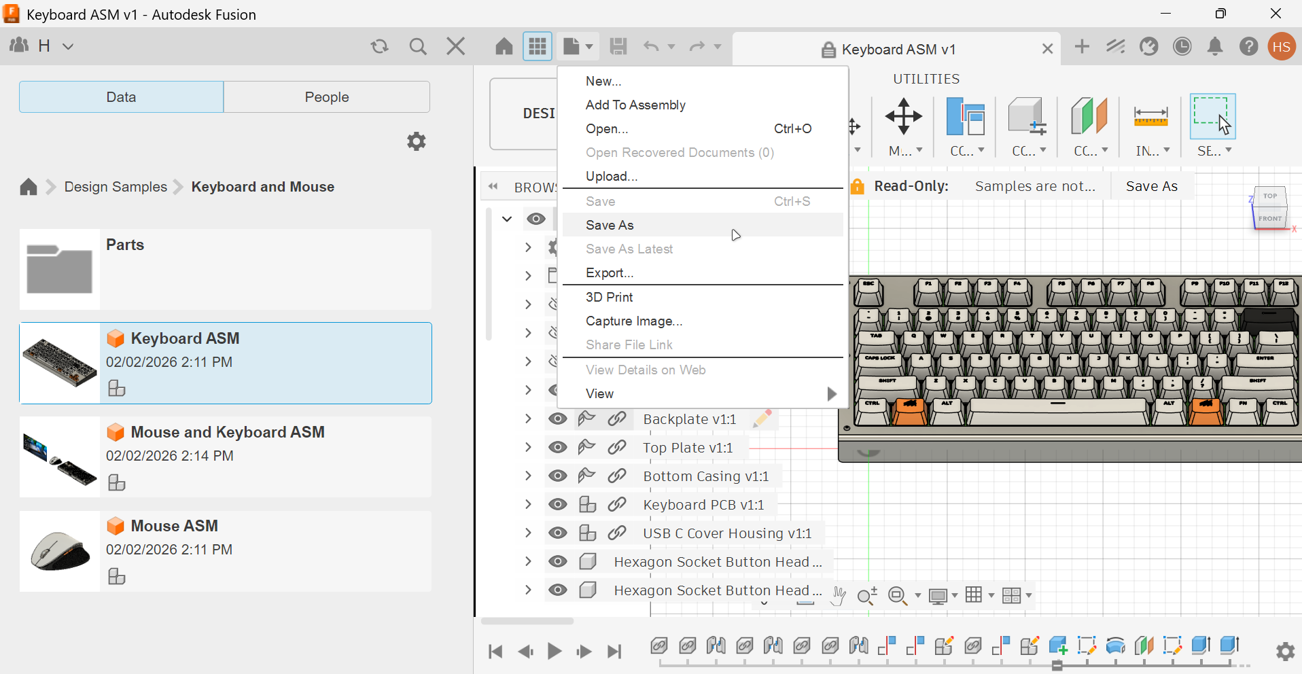Collapse the root assembly browser node

point(507,219)
